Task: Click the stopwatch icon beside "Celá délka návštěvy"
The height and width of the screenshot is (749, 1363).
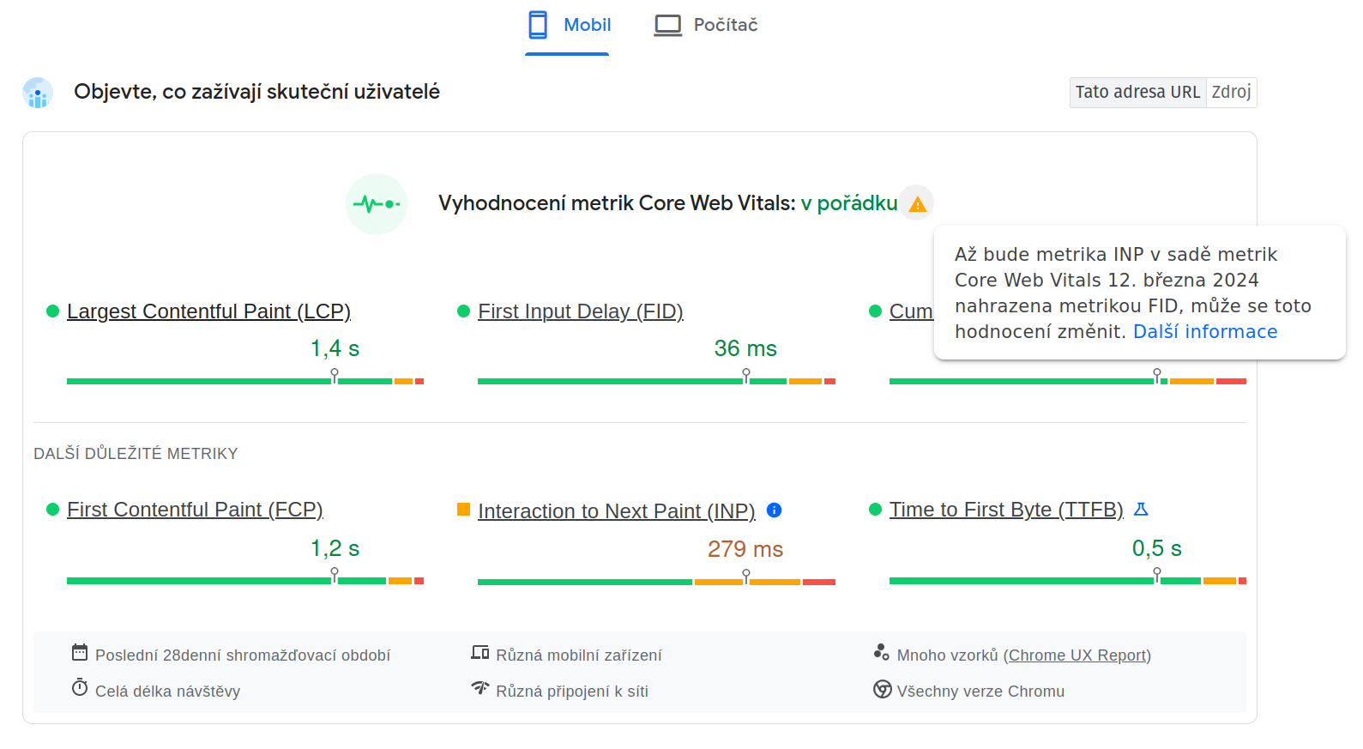Action: point(80,688)
